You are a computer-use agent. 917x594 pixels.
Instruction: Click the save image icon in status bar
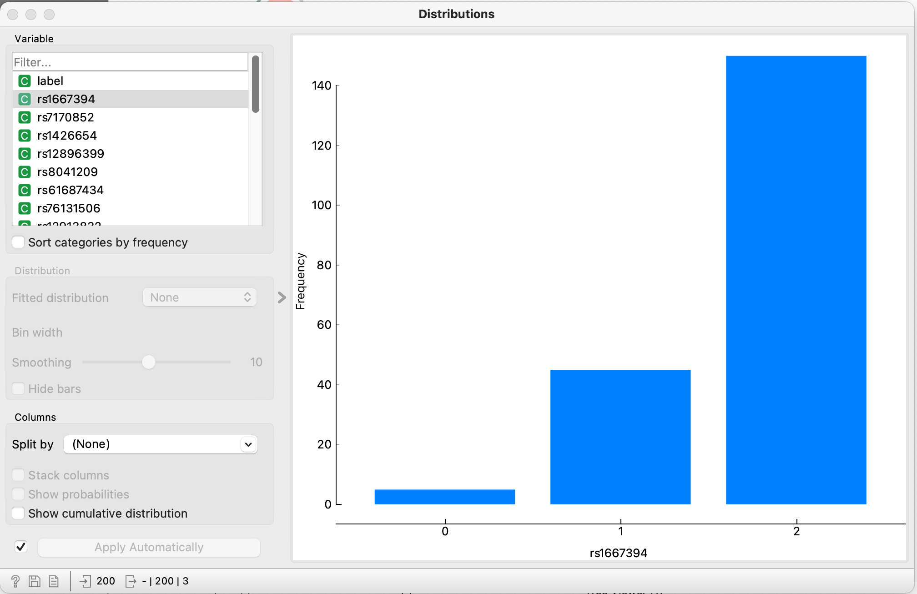click(x=35, y=581)
